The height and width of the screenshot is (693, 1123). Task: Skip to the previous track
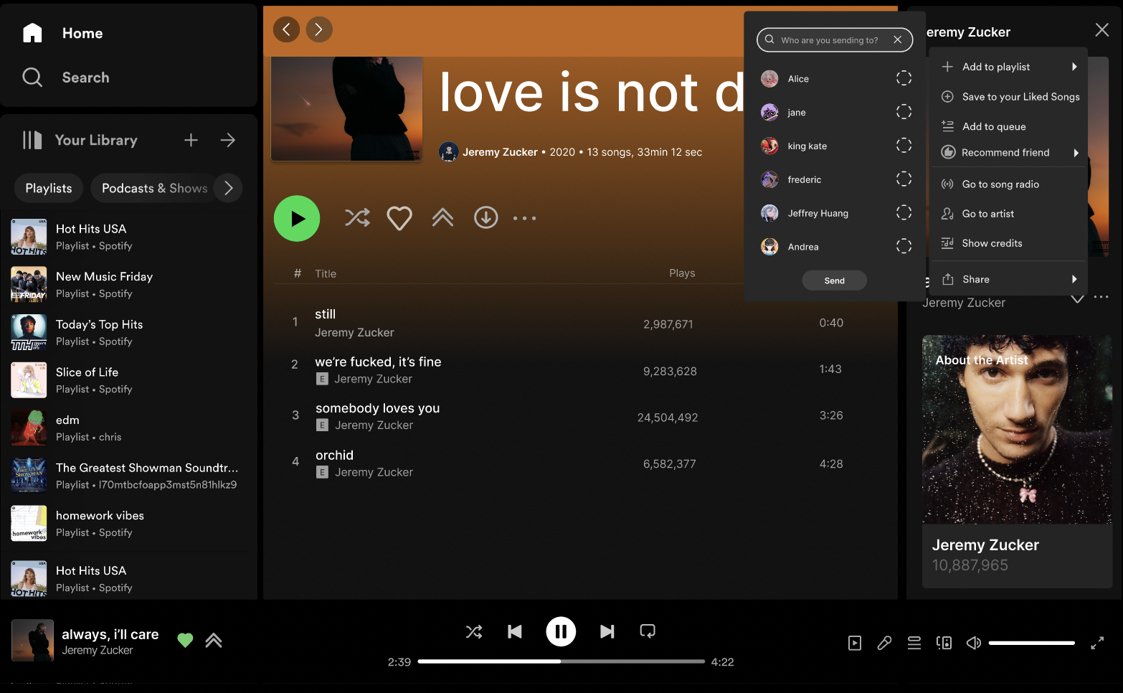point(515,631)
